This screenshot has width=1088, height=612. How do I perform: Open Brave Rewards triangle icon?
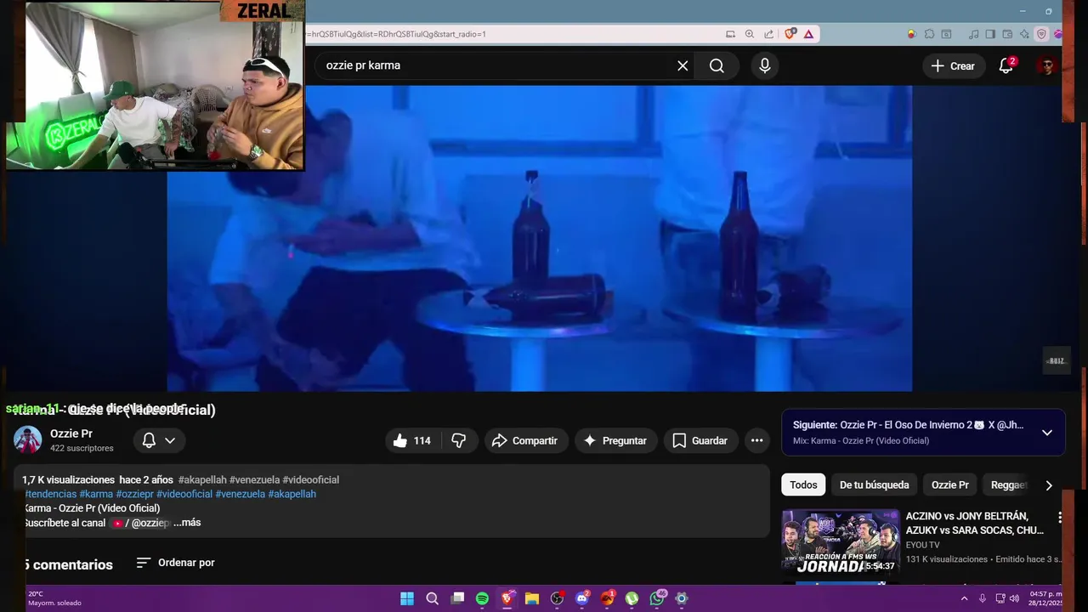click(808, 34)
